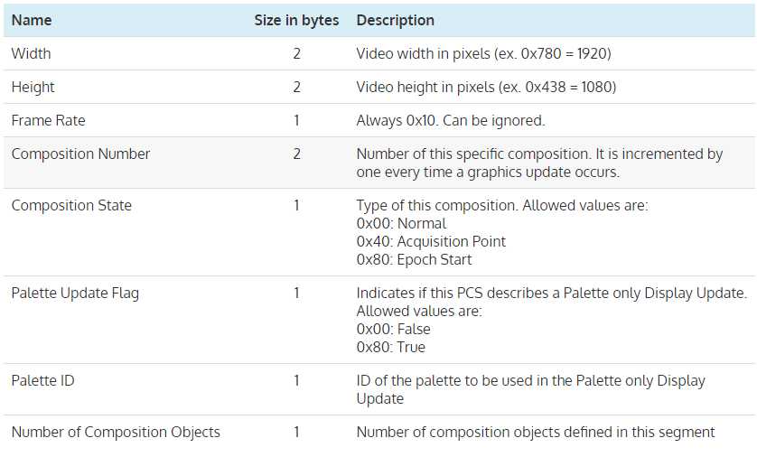Select the Height row name cell
The image size is (757, 457).
[33, 87]
